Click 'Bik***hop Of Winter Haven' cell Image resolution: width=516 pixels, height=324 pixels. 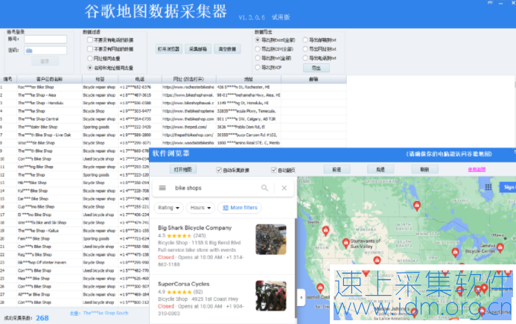(42, 262)
